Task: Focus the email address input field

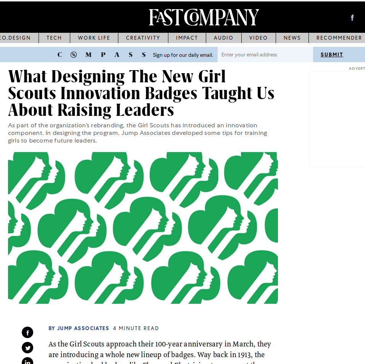Action: pyautogui.click(x=265, y=55)
